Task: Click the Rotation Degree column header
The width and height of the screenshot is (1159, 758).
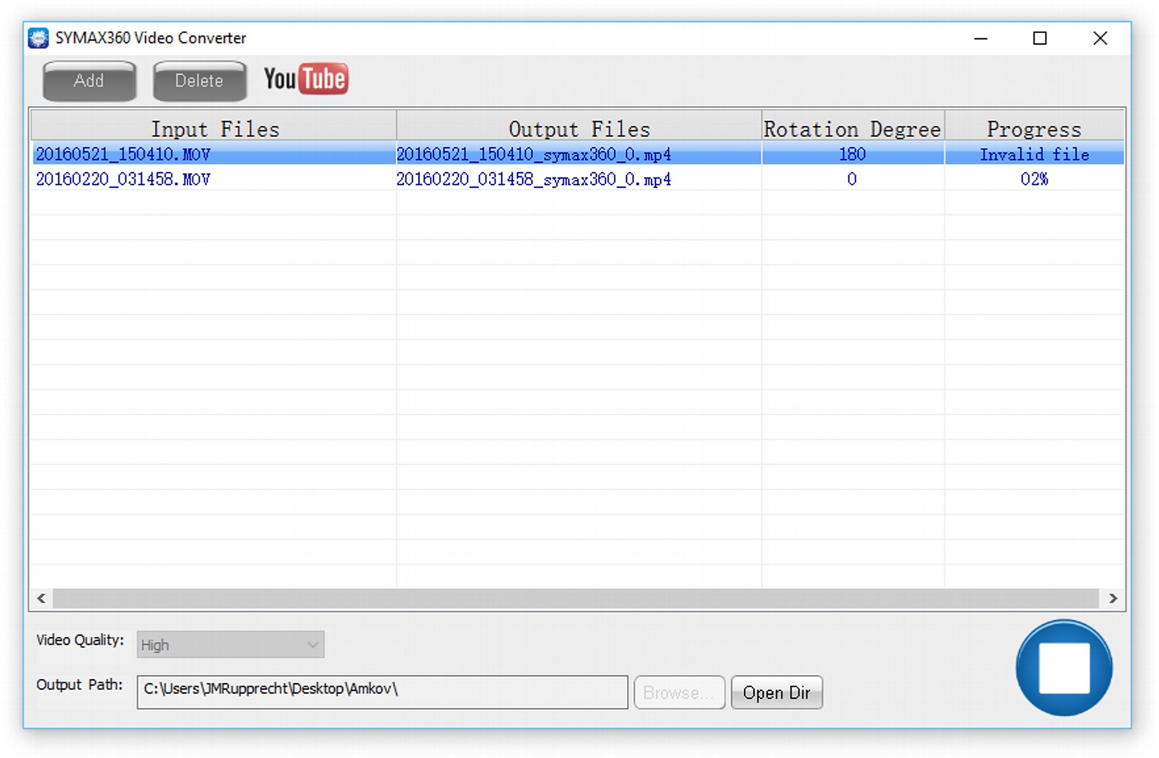Action: pyautogui.click(x=852, y=129)
